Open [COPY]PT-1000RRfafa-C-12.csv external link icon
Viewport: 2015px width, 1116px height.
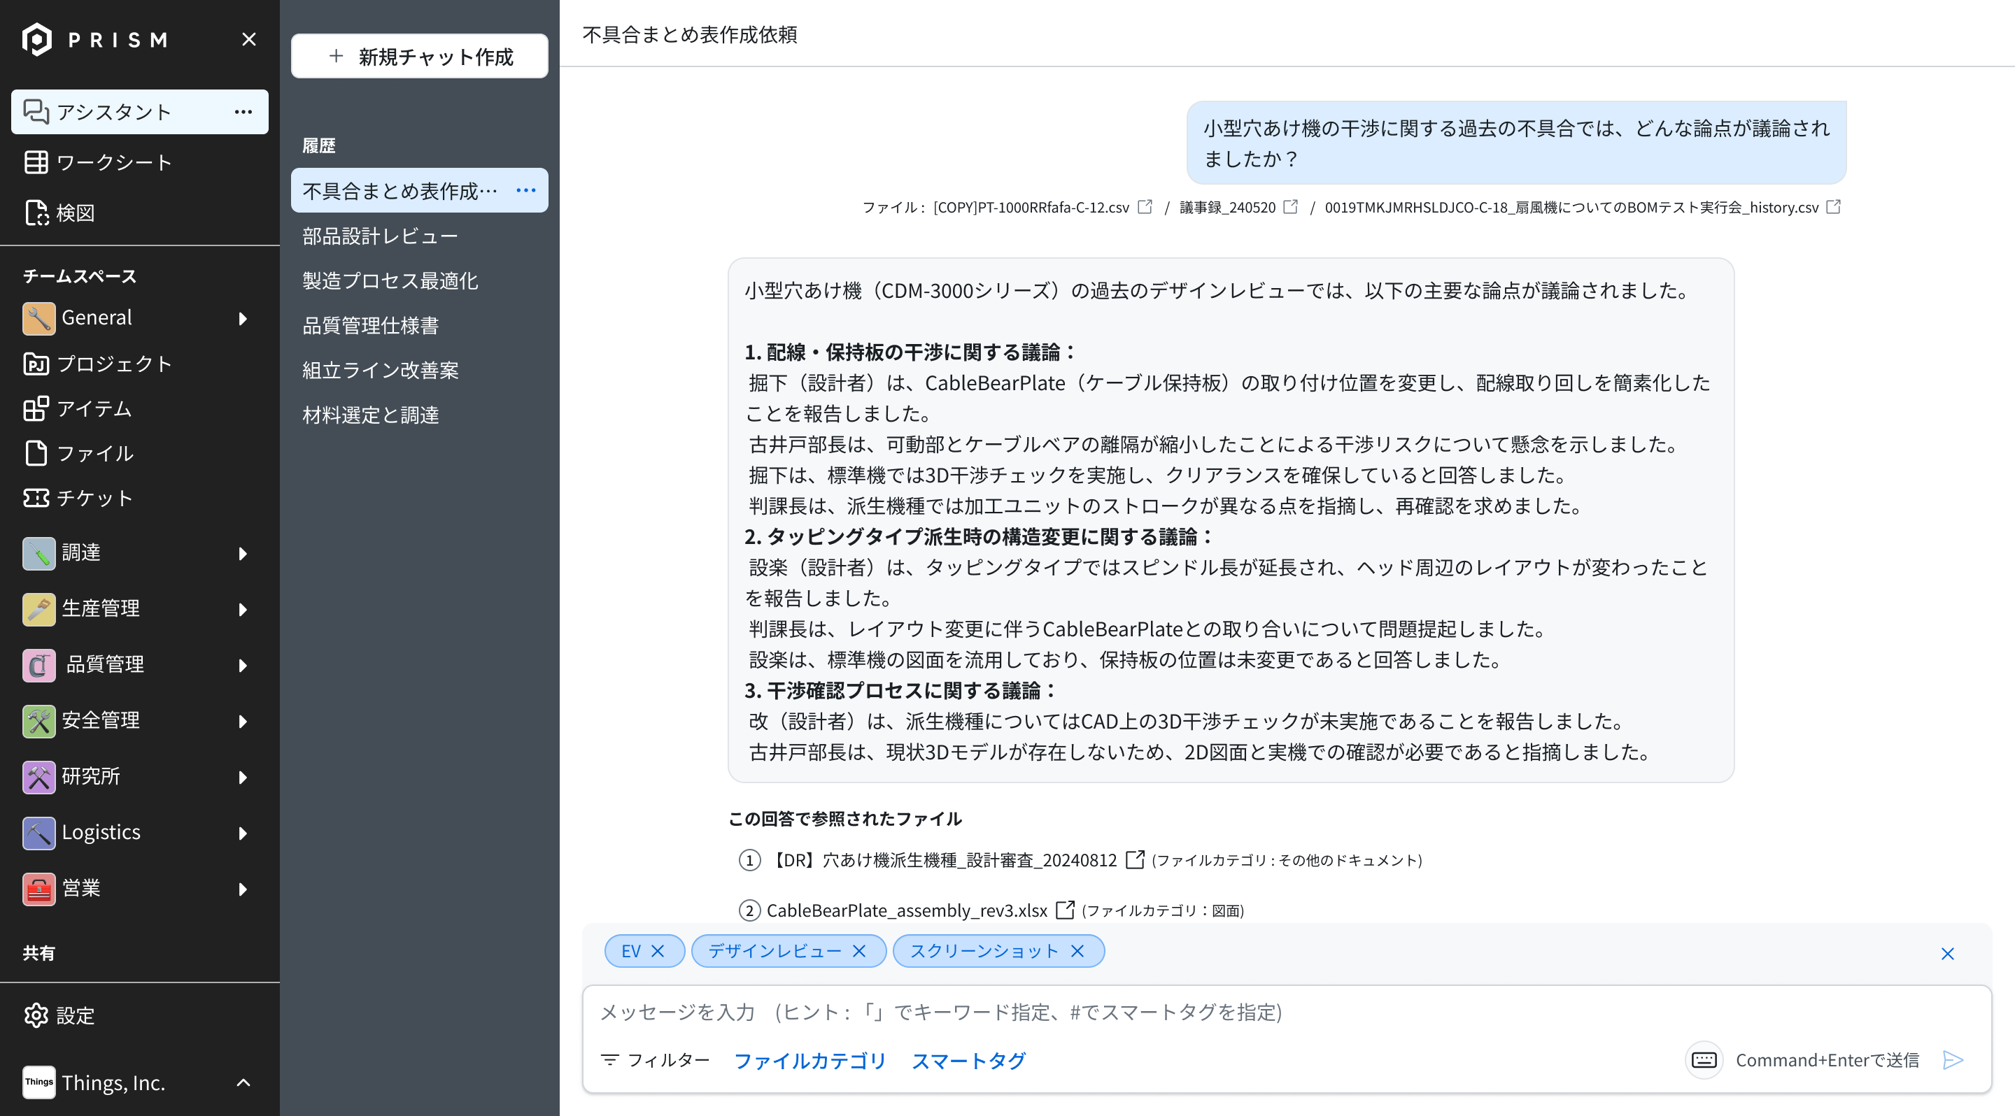click(1145, 206)
